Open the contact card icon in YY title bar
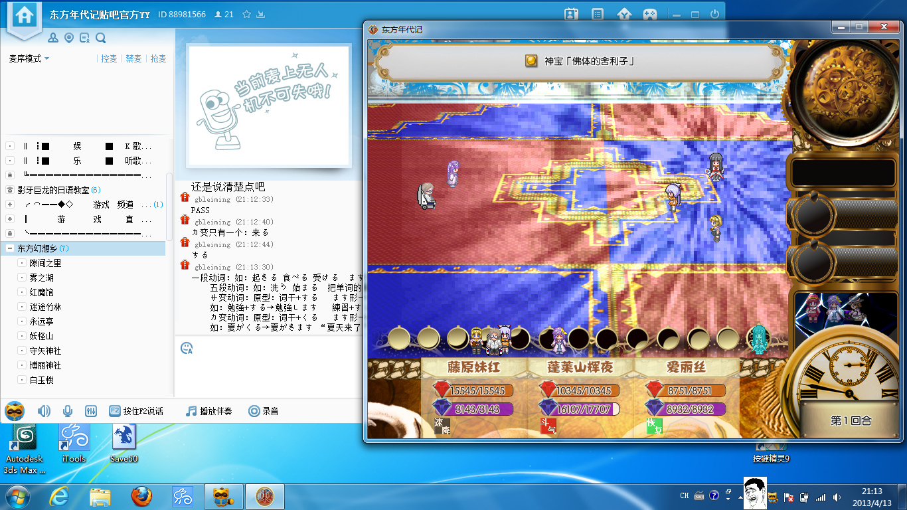 [571, 14]
